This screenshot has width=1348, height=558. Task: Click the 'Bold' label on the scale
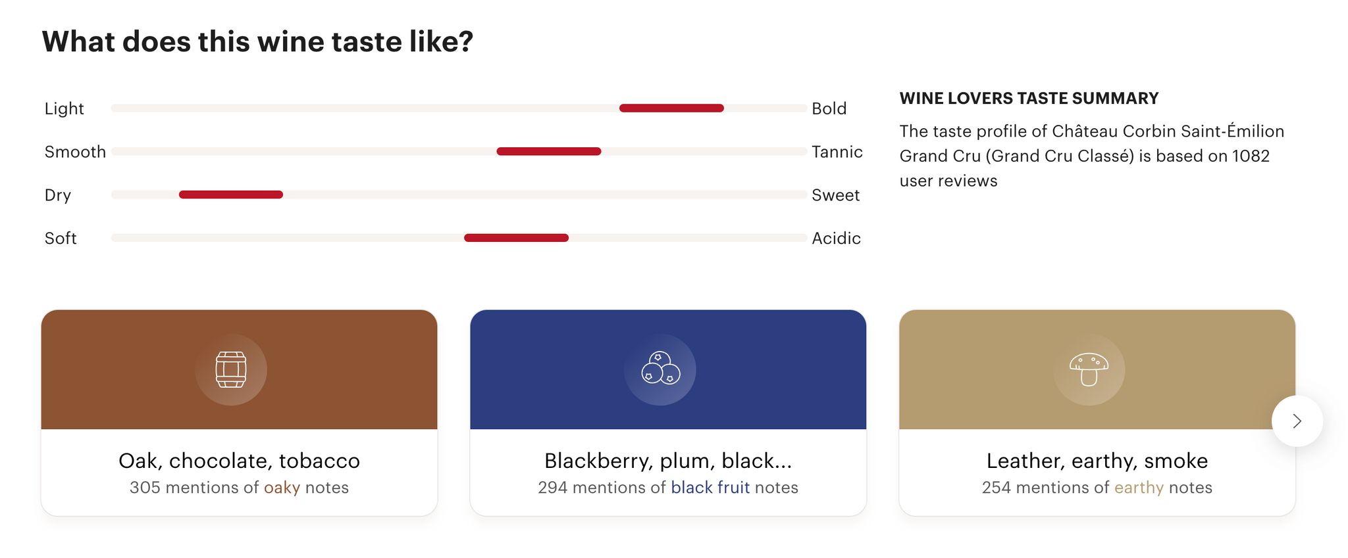(x=829, y=108)
